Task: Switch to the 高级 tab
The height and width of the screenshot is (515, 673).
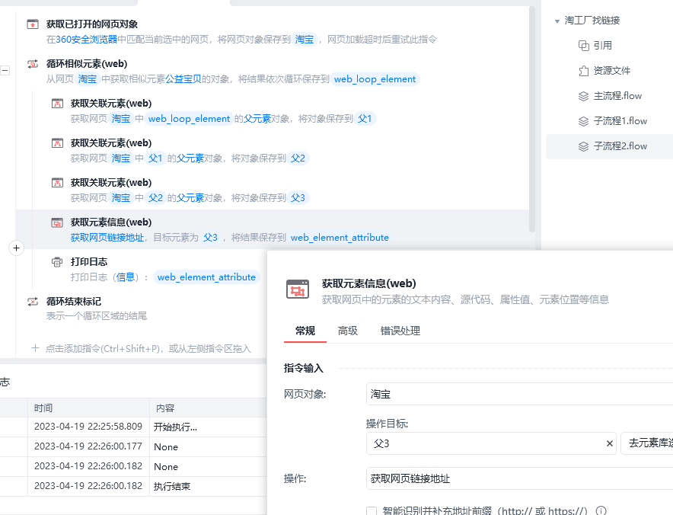Action: [x=348, y=331]
